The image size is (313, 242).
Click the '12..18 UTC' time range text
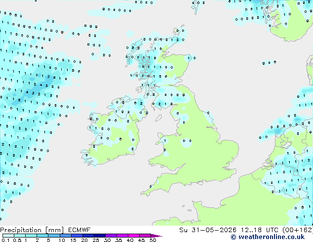pyautogui.click(x=259, y=230)
